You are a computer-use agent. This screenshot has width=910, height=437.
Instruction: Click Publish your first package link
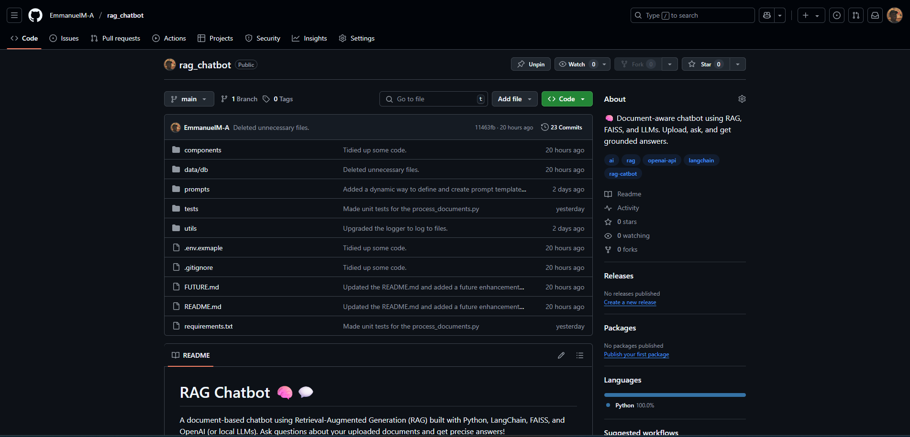636,354
